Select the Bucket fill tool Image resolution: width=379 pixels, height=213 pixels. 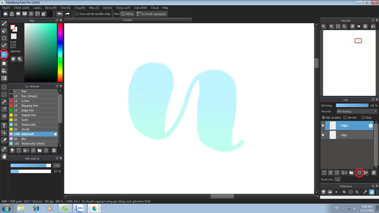pyautogui.click(x=4, y=71)
